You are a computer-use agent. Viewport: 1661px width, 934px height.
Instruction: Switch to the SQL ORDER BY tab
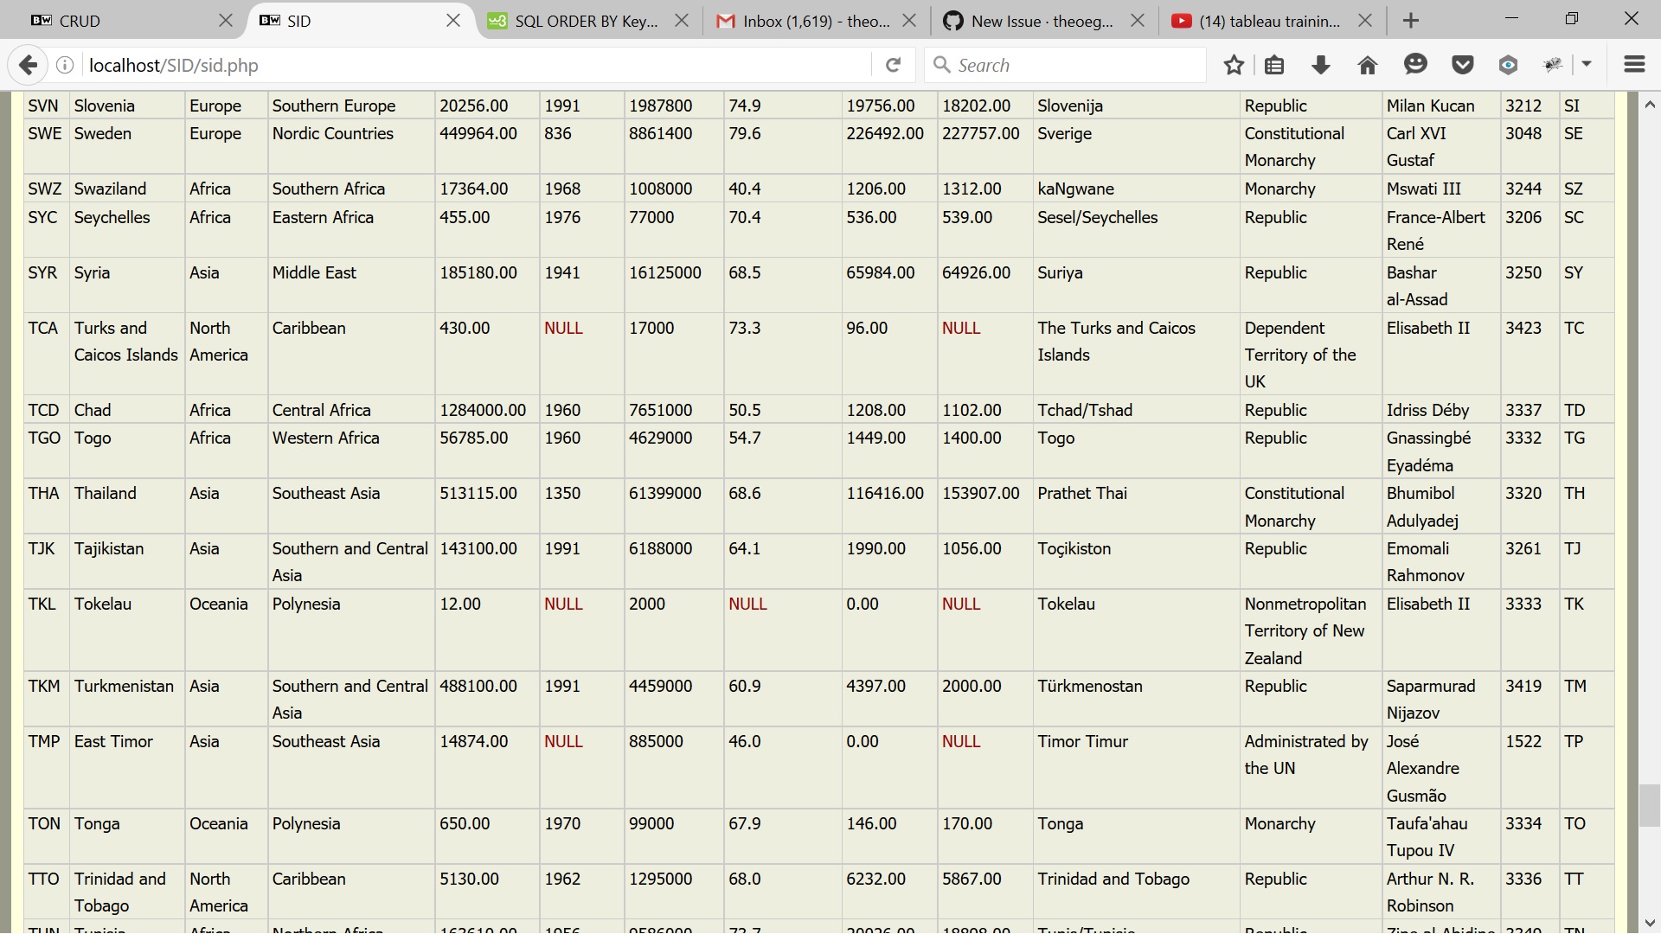[x=575, y=21]
